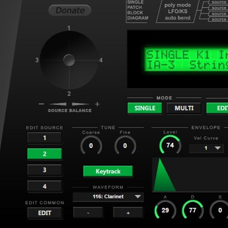Click the Donate button
This screenshot has width=228, height=228.
[70, 10]
